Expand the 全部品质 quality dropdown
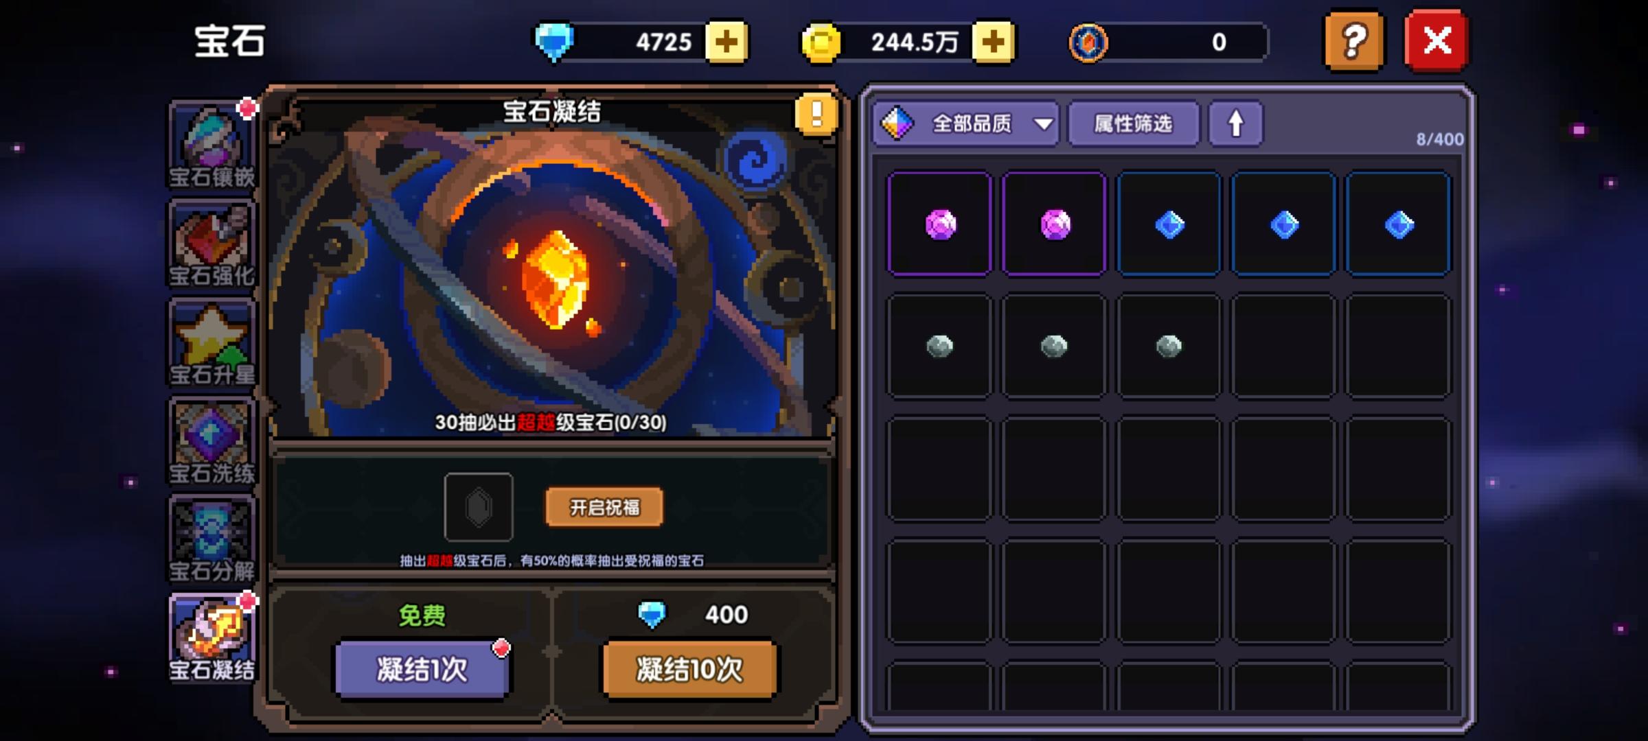The width and height of the screenshot is (1648, 741). 966,123
